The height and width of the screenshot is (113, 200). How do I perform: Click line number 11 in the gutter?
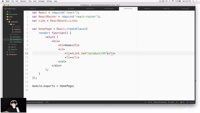click(x=27, y=53)
